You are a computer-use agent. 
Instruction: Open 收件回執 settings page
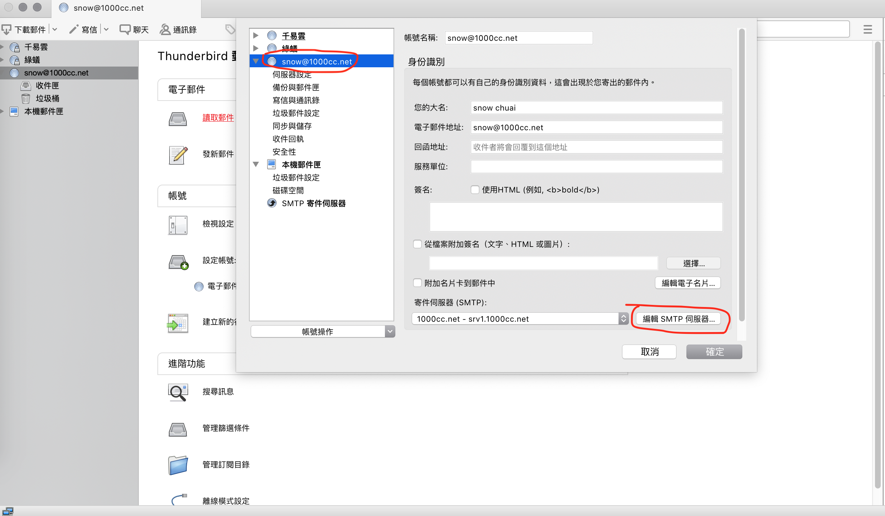[x=288, y=139]
